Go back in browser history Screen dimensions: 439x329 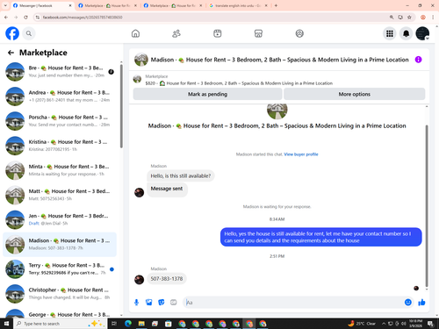pos(6,18)
